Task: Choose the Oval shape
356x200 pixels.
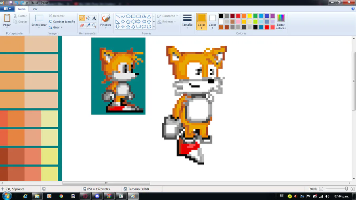Action: click(128, 16)
